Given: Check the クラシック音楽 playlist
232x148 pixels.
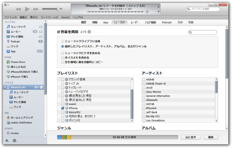Looking at the screenshot, I should (63, 80).
